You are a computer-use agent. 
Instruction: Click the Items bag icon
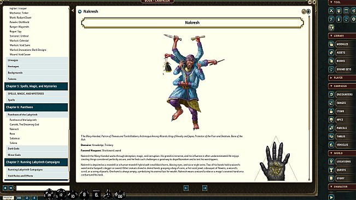(331, 111)
